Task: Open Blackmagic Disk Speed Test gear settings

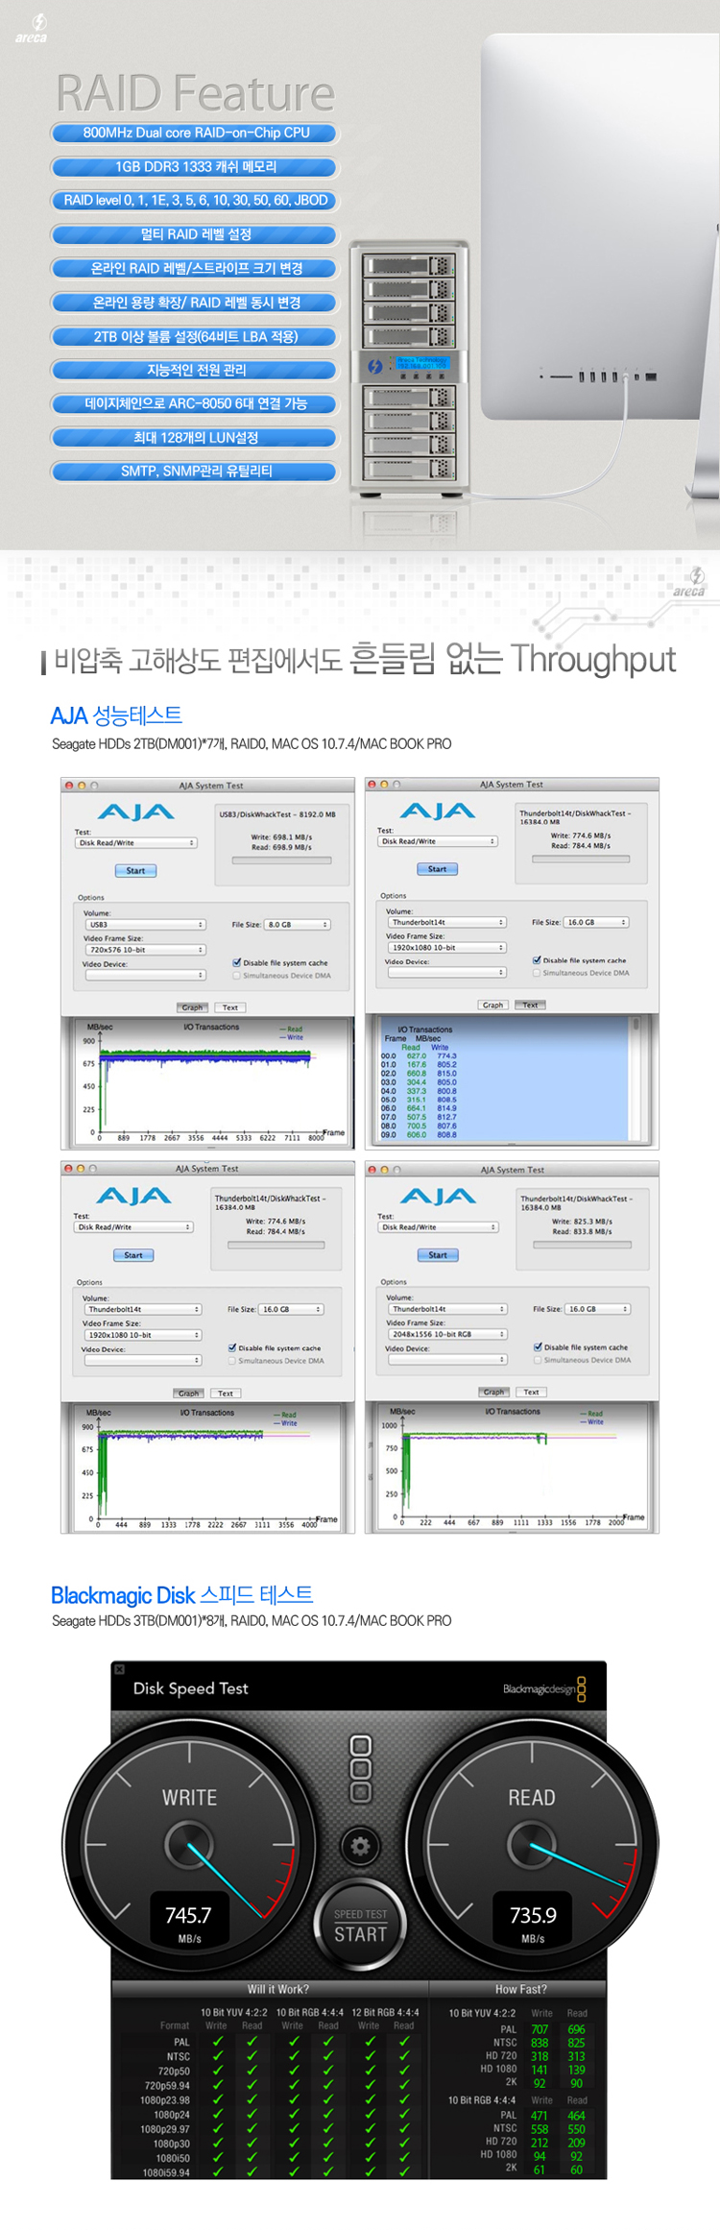Action: [360, 1845]
